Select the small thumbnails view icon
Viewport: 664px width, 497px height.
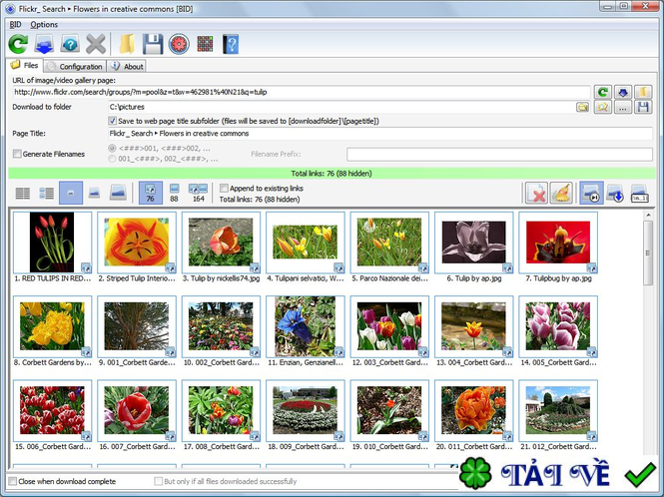click(71, 193)
